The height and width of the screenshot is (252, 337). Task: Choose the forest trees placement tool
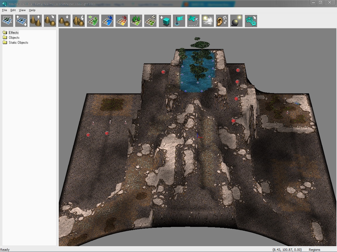pyautogui.click(x=136, y=21)
